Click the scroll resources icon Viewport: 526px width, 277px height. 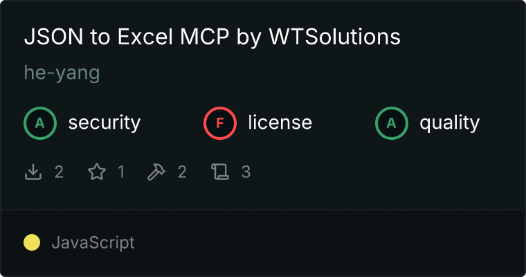220,172
